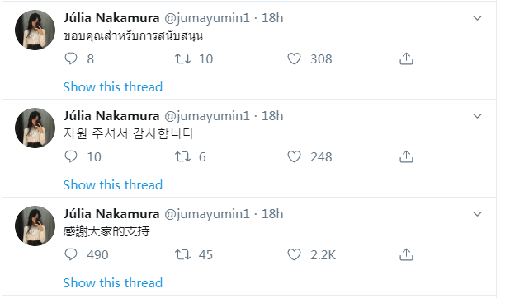Image resolution: width=510 pixels, height=298 pixels.
Task: Open more options chevron on Thai tweet
Action: pos(477,18)
